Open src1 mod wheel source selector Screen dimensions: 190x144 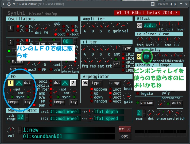click(65, 112)
